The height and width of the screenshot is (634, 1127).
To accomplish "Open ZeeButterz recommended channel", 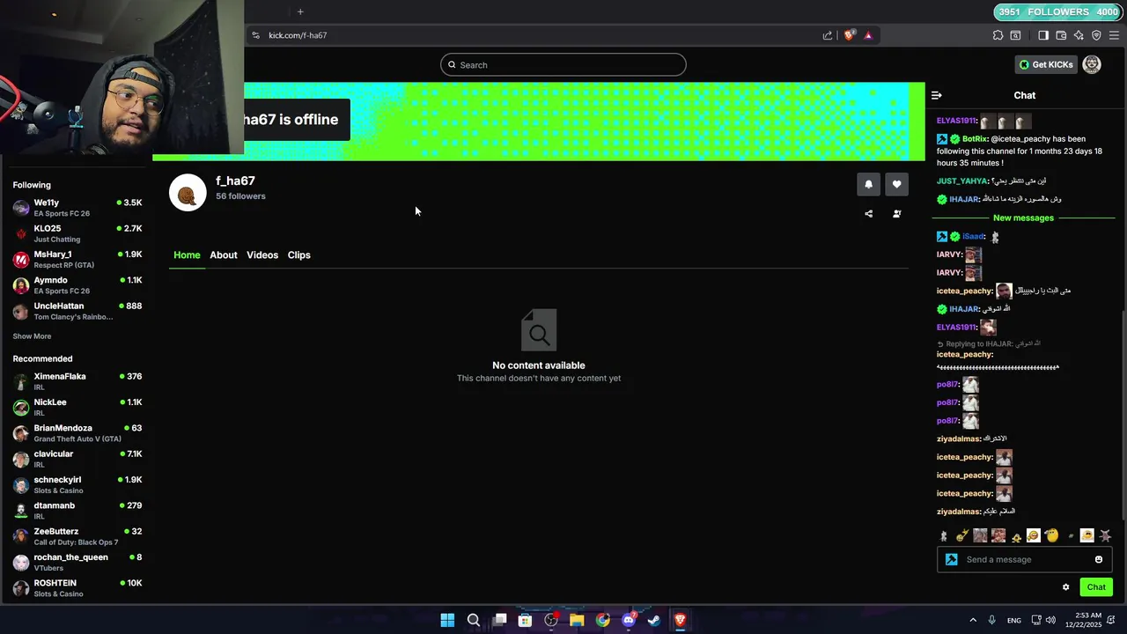I will point(77,536).
